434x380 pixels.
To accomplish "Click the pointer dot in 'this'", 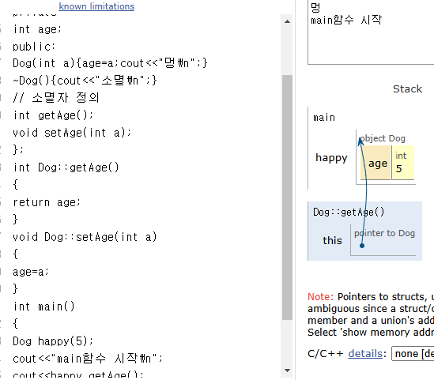I will pos(362,246).
